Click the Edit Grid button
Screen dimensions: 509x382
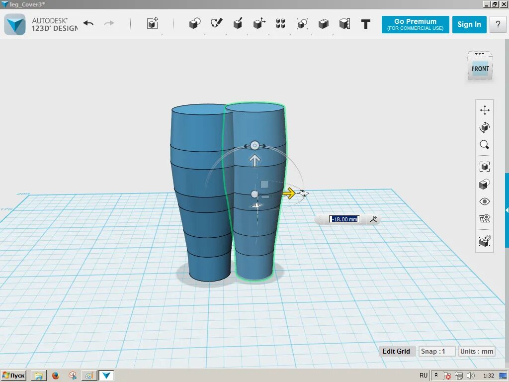pyautogui.click(x=396, y=351)
